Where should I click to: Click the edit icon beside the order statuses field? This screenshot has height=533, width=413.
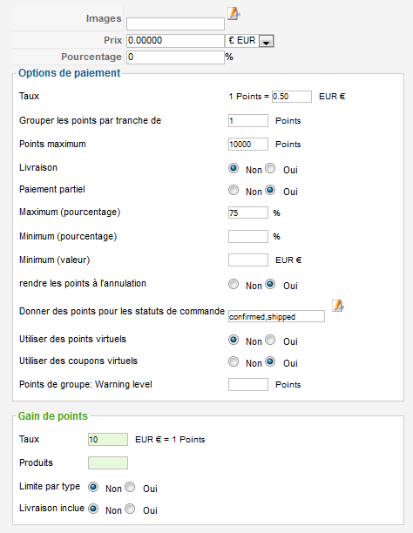337,305
